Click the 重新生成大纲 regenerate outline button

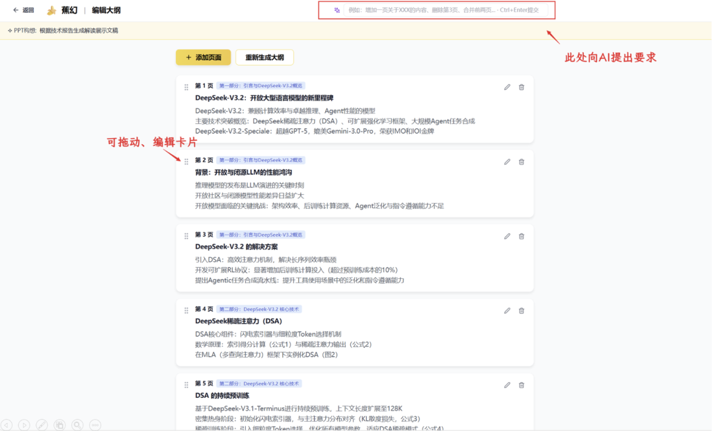pos(264,58)
